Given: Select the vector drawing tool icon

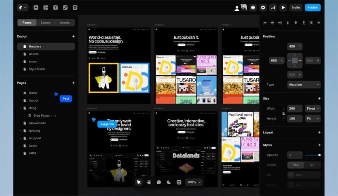Looking at the screenshot, I should 65,8.
